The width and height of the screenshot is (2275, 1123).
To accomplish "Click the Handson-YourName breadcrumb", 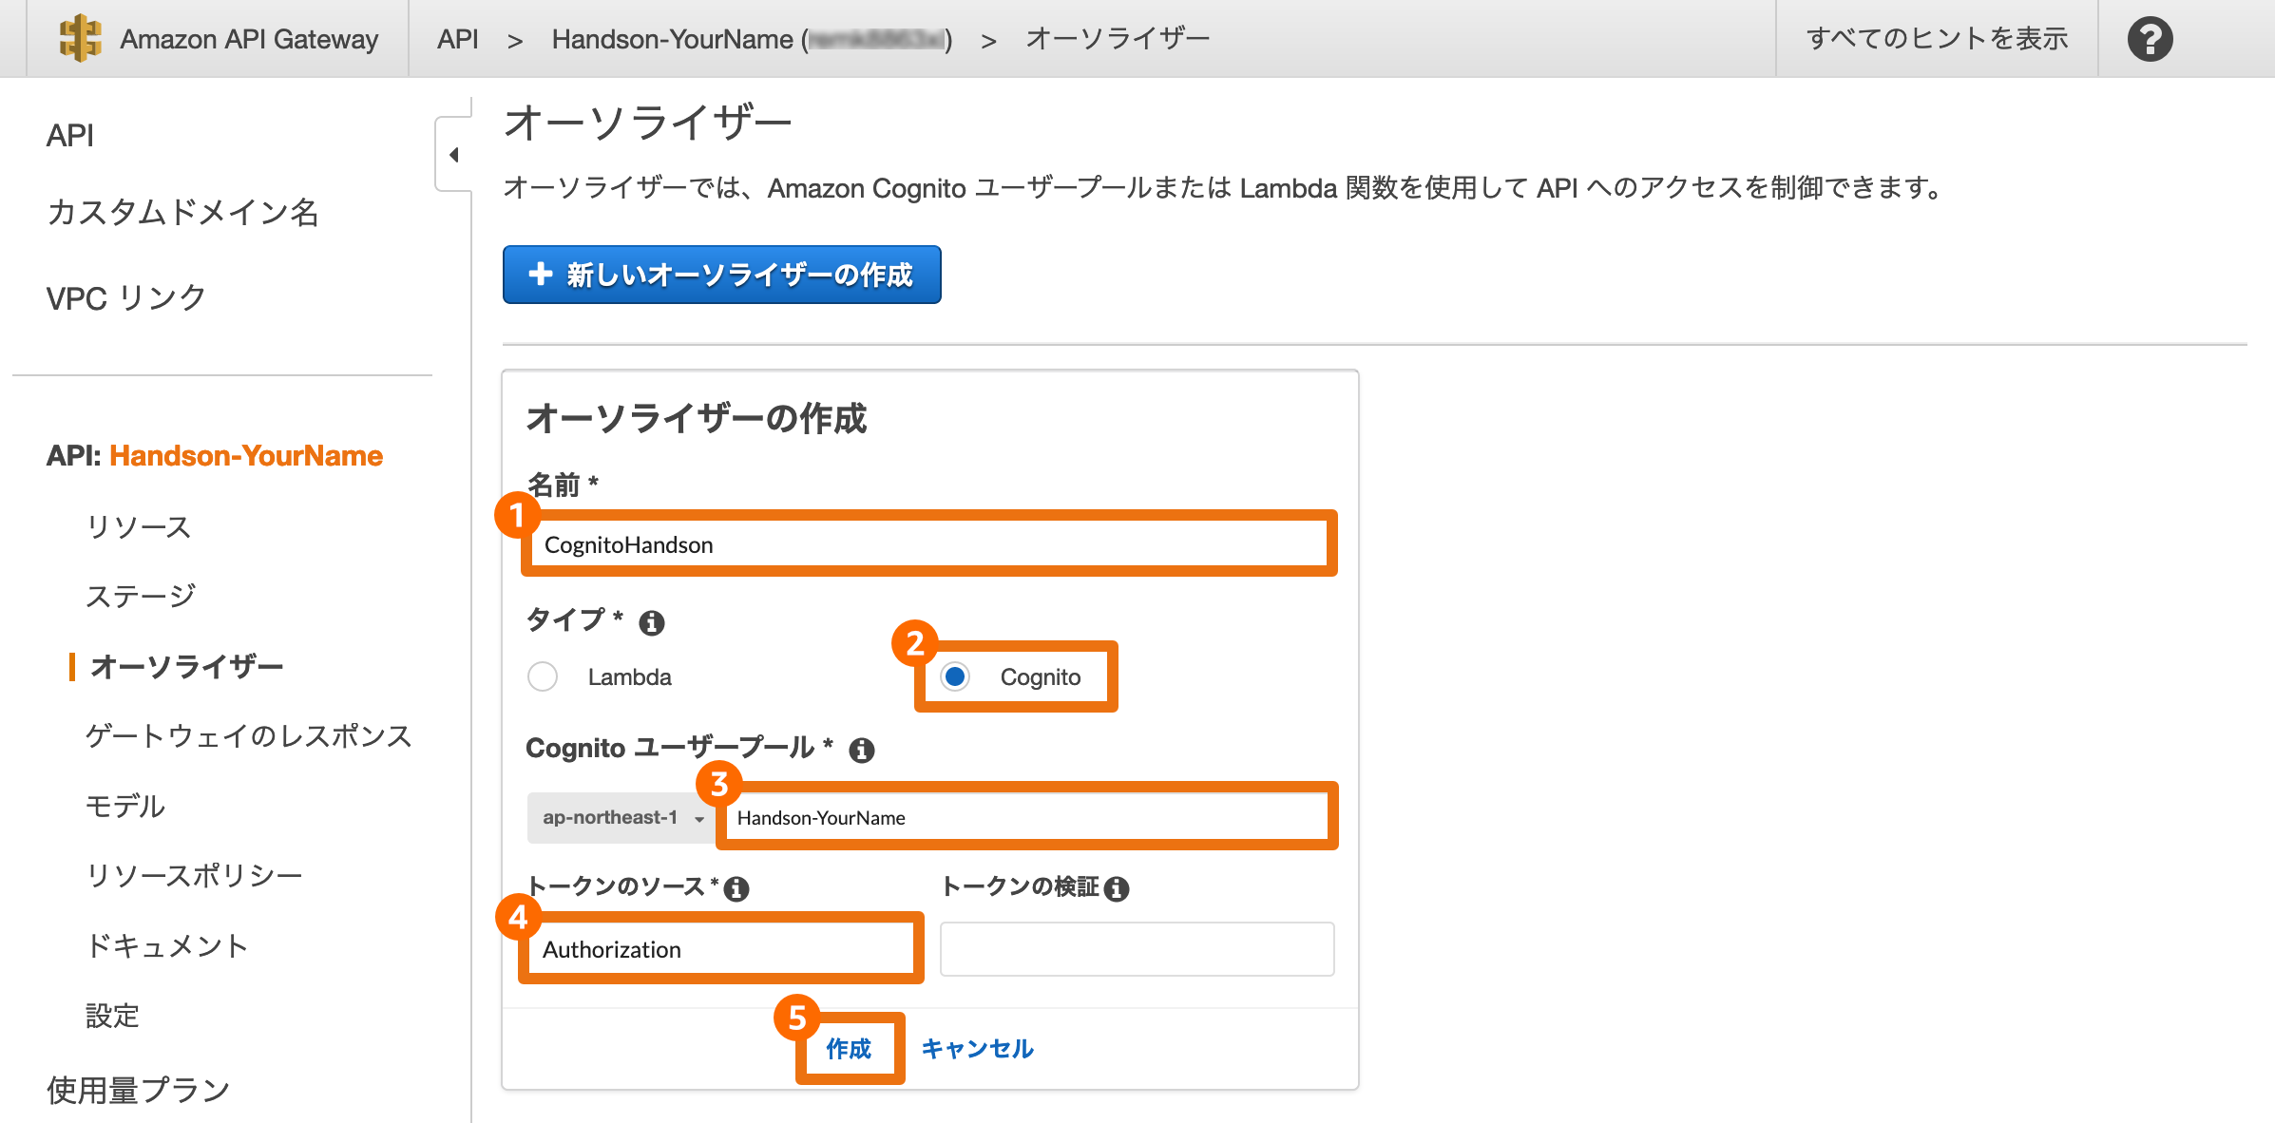I will (x=752, y=39).
